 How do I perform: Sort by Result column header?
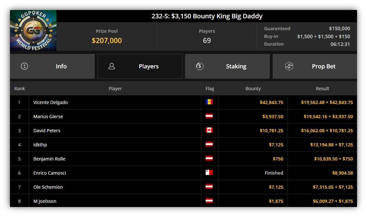pyautogui.click(x=322, y=88)
